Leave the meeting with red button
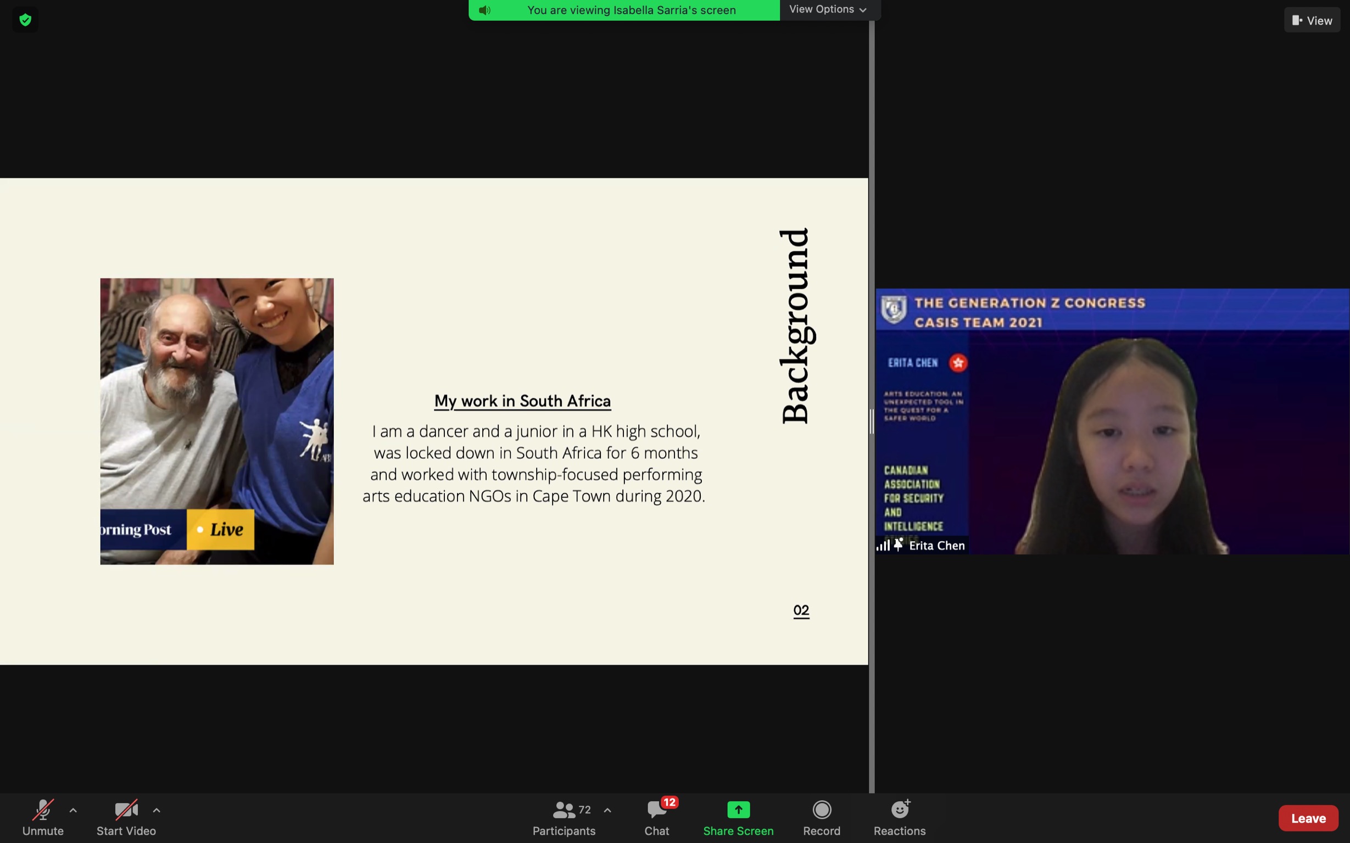 click(x=1308, y=818)
